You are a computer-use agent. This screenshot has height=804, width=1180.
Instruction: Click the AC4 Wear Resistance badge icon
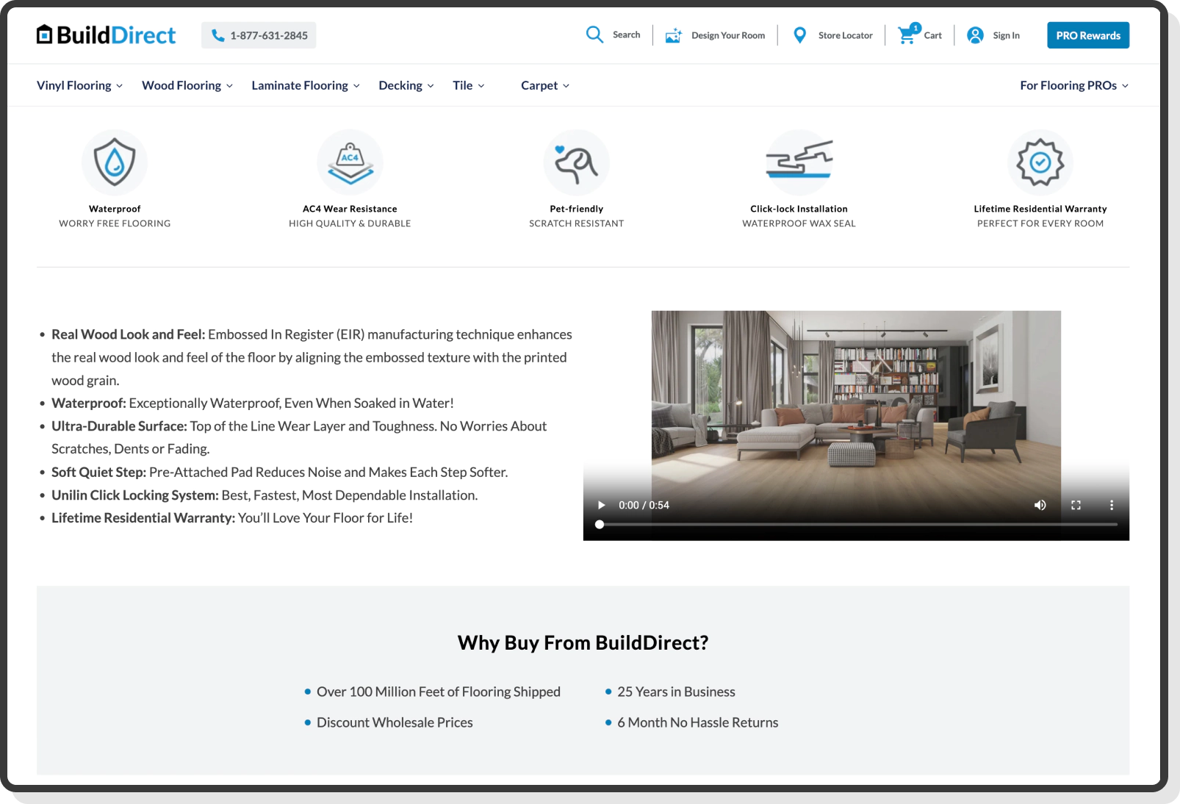click(350, 162)
